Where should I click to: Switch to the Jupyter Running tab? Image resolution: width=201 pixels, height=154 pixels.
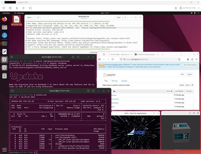(114, 81)
